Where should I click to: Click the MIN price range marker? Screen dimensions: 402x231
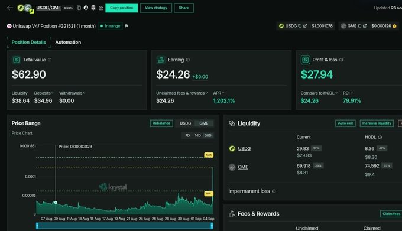(209, 194)
